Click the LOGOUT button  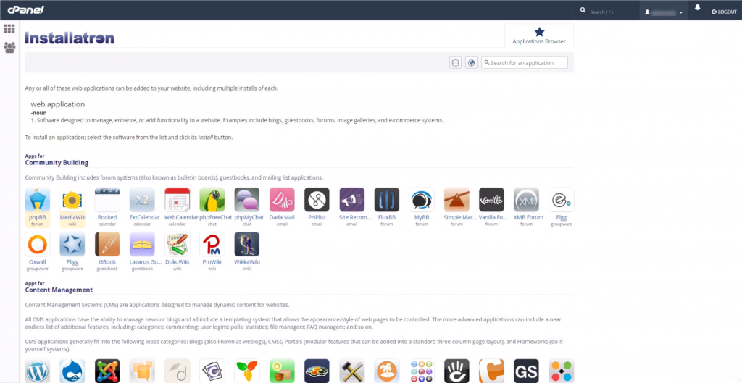(725, 12)
